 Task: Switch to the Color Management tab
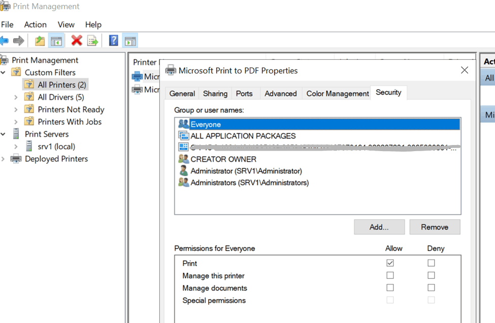[338, 94]
